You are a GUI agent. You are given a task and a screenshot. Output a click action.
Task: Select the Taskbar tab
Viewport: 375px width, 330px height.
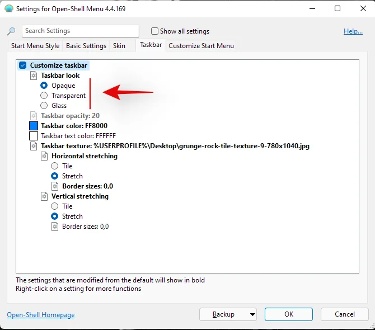151,45
